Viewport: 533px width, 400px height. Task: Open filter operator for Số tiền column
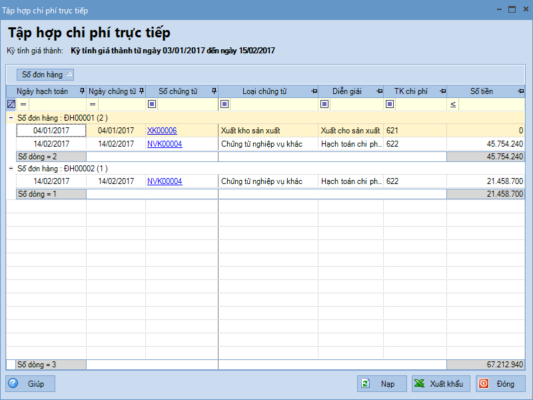[453, 104]
